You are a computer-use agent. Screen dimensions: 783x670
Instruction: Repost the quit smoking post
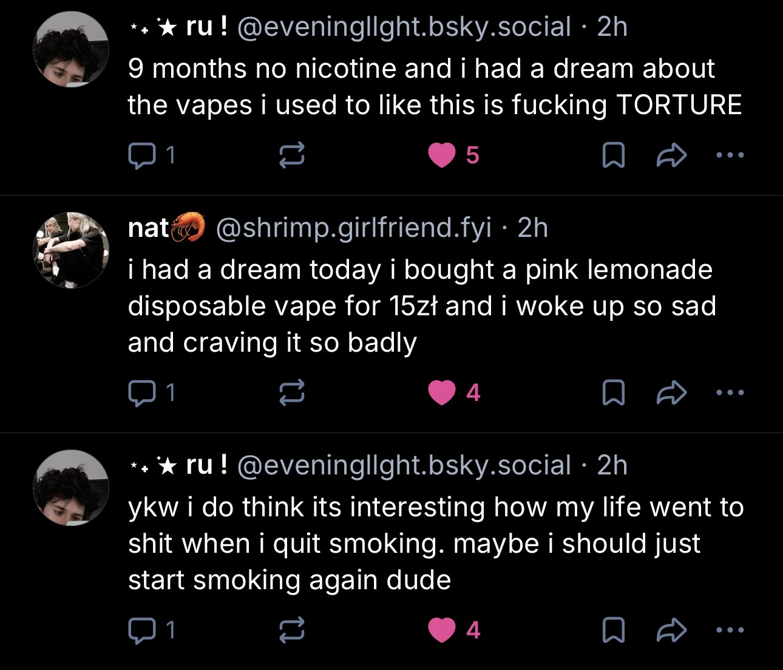click(291, 630)
